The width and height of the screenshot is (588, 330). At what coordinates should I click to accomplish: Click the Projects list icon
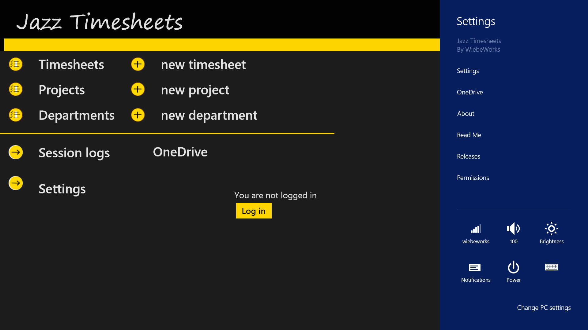click(x=16, y=90)
